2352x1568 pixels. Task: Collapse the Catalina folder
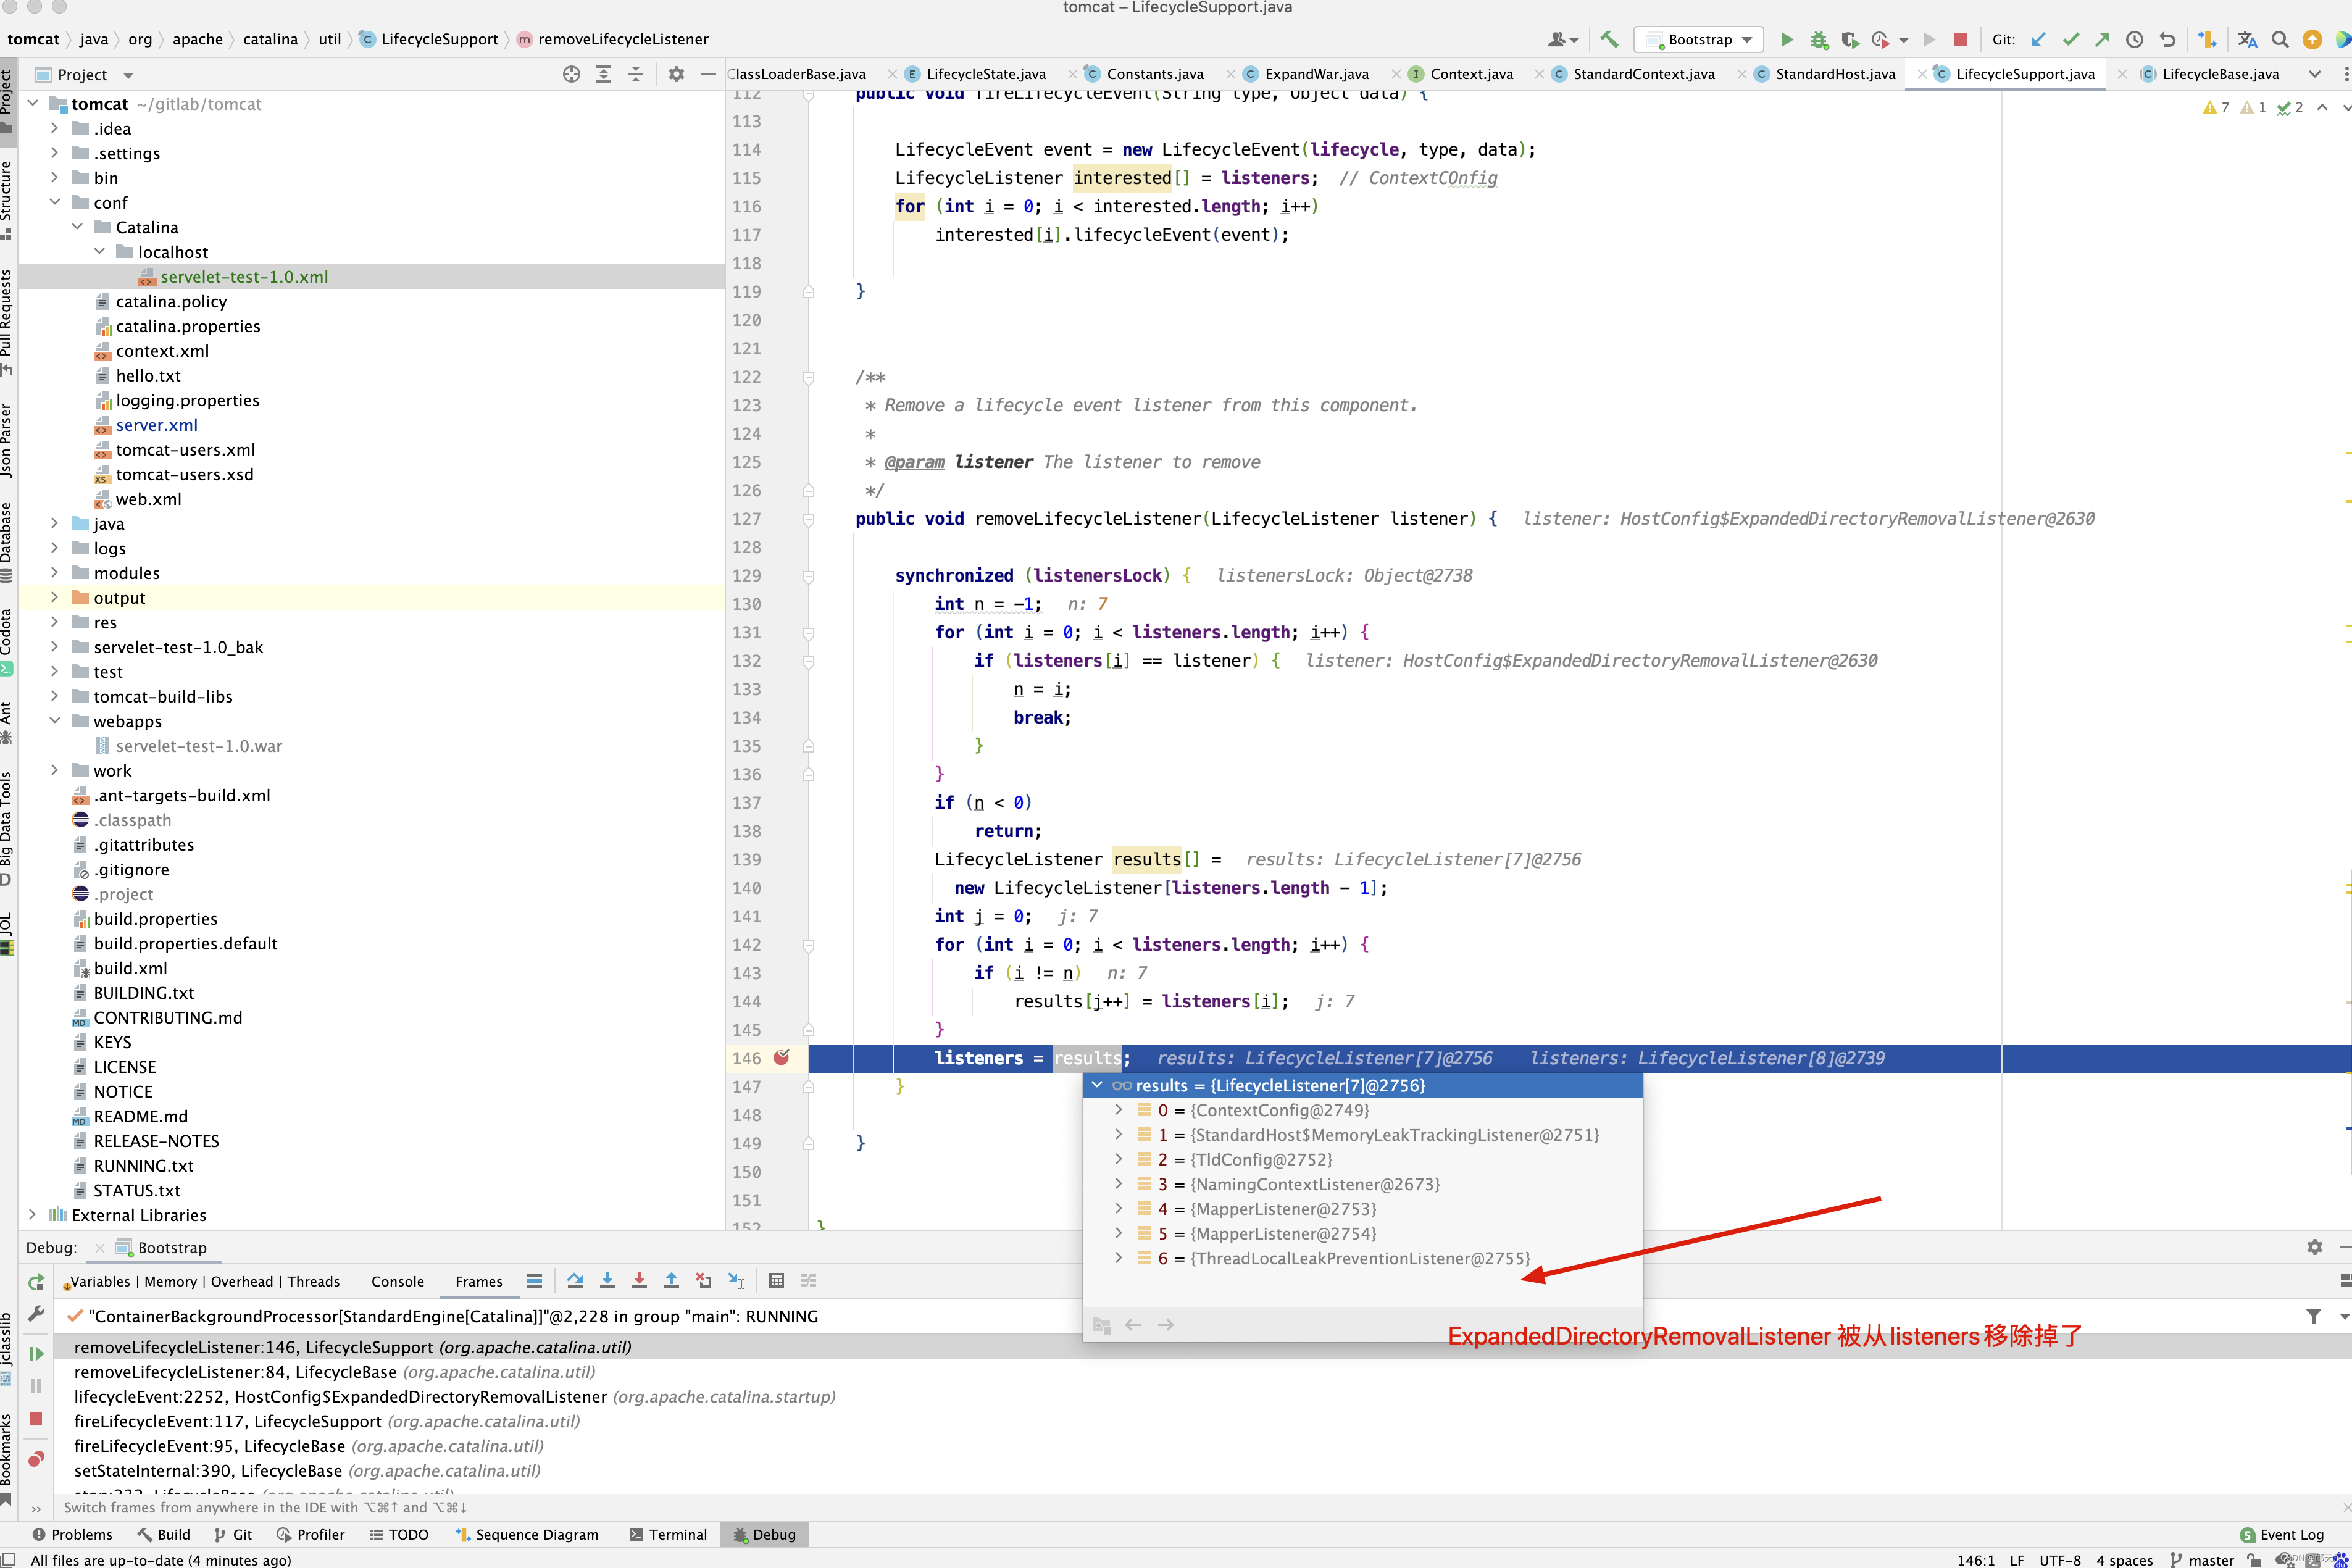coord(77,227)
